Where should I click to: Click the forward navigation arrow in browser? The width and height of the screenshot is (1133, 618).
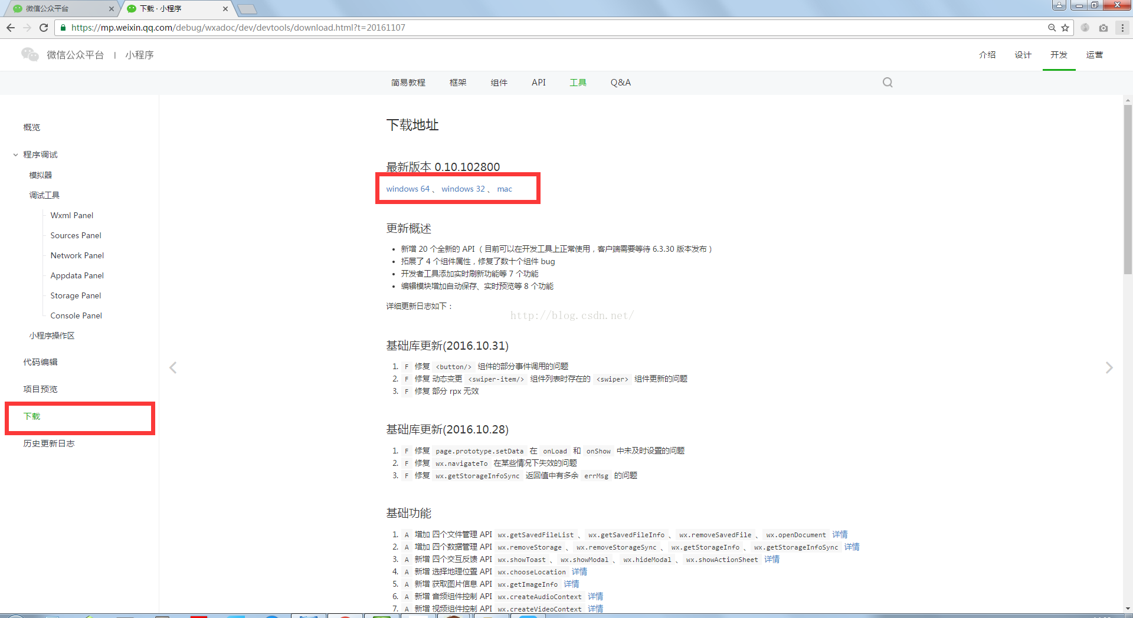pos(27,28)
